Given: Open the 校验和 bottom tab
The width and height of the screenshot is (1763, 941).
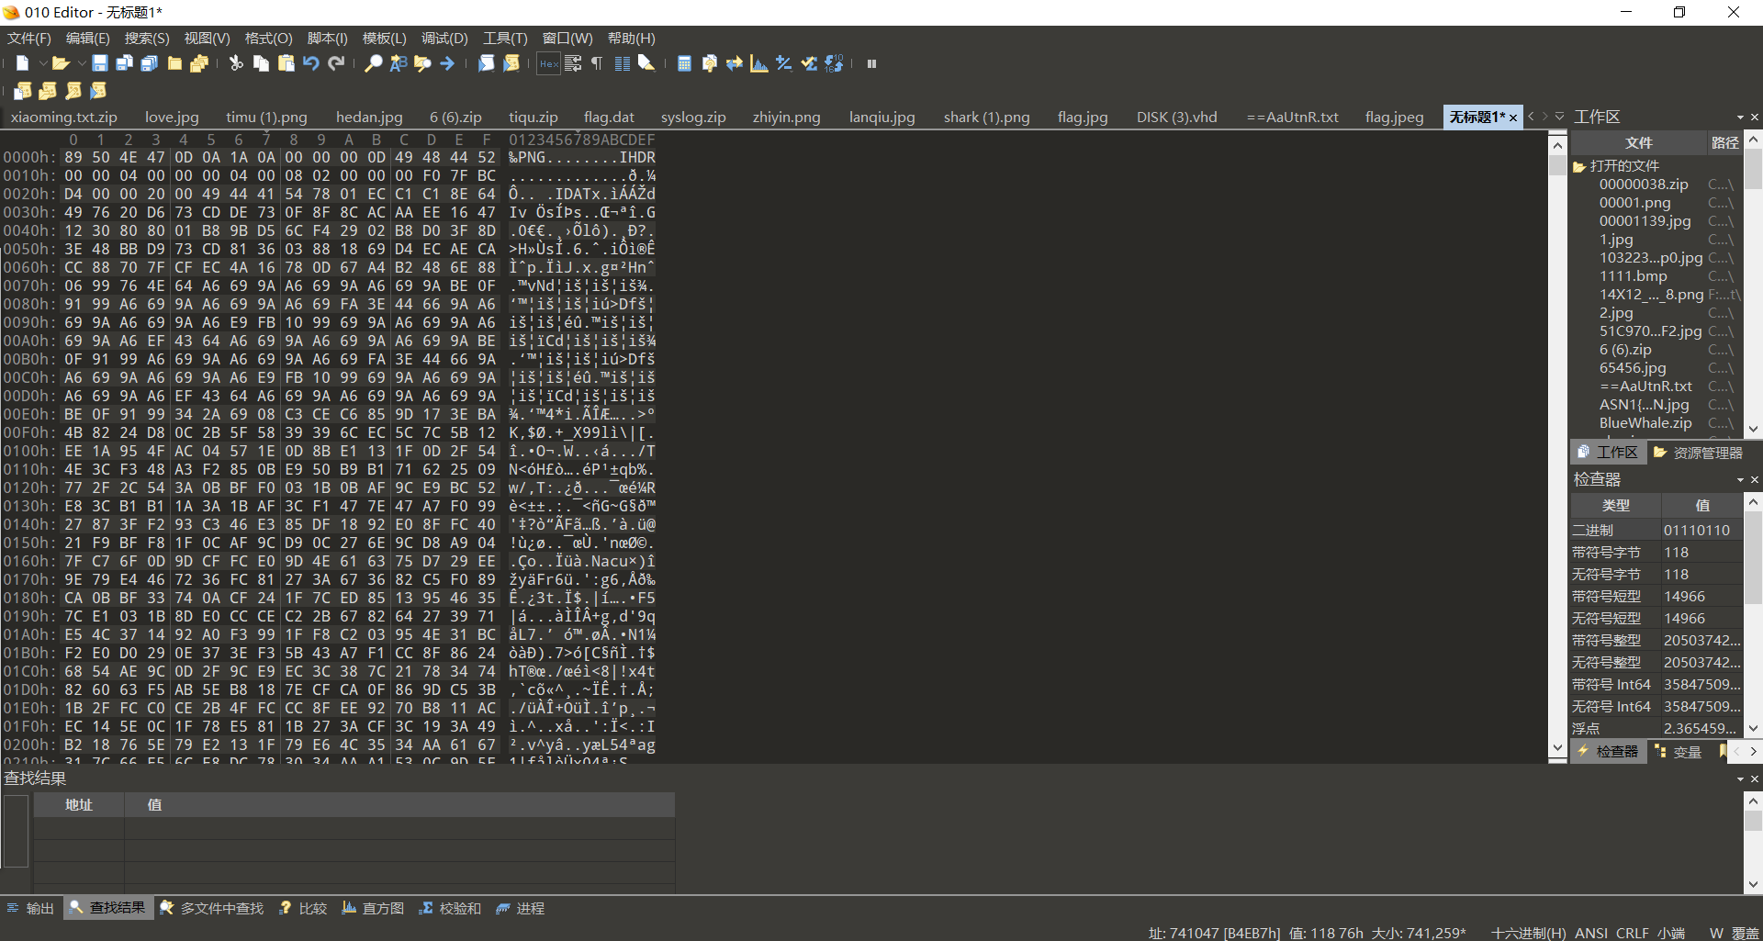Looking at the screenshot, I should tap(450, 908).
